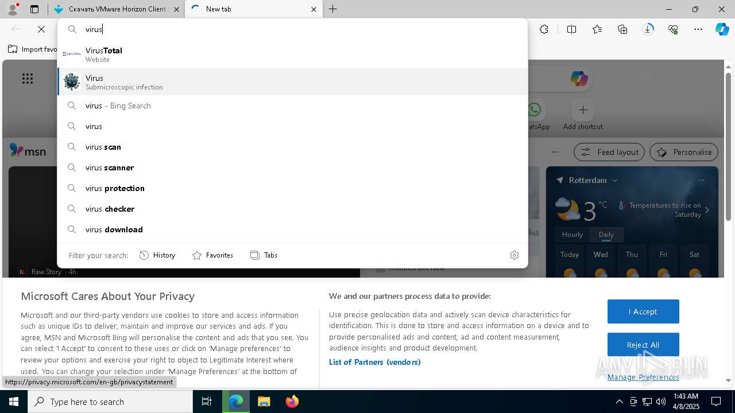The image size is (735, 413).
Task: Open the Windows Start menu
Action: tap(14, 402)
